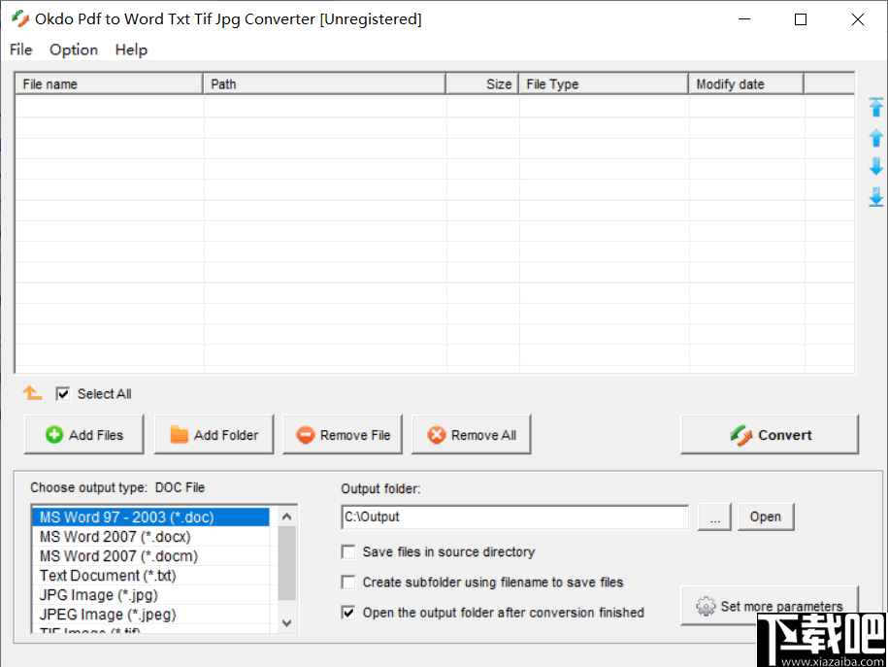Click the Okdo logo in the title bar
This screenshot has height=667, width=888.
point(20,17)
